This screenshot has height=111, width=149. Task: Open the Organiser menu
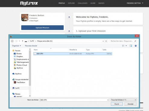coord(16,46)
